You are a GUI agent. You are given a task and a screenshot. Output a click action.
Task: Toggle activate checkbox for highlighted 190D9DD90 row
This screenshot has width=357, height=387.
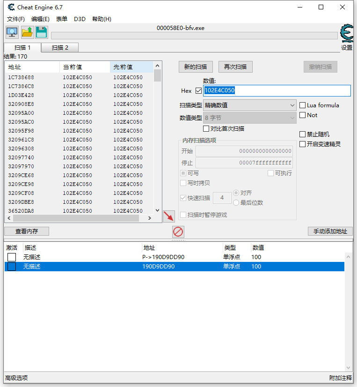click(x=12, y=267)
